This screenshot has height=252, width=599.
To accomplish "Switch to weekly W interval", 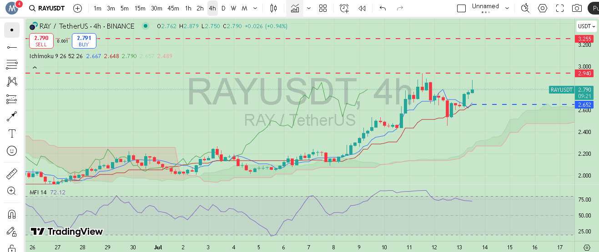I will click(233, 8).
